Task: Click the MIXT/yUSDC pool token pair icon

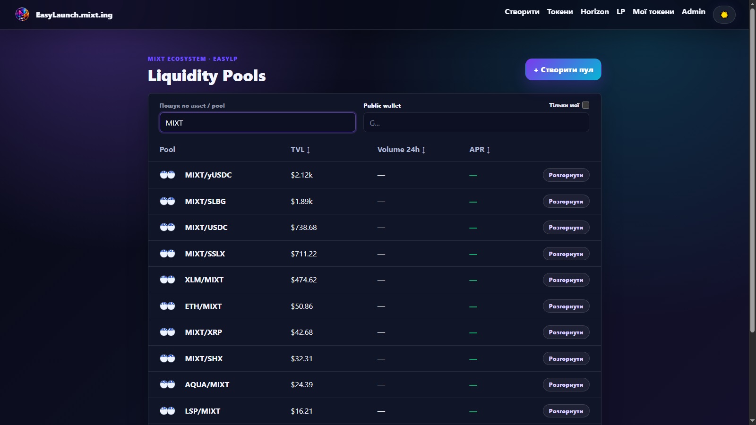Action: (x=167, y=175)
